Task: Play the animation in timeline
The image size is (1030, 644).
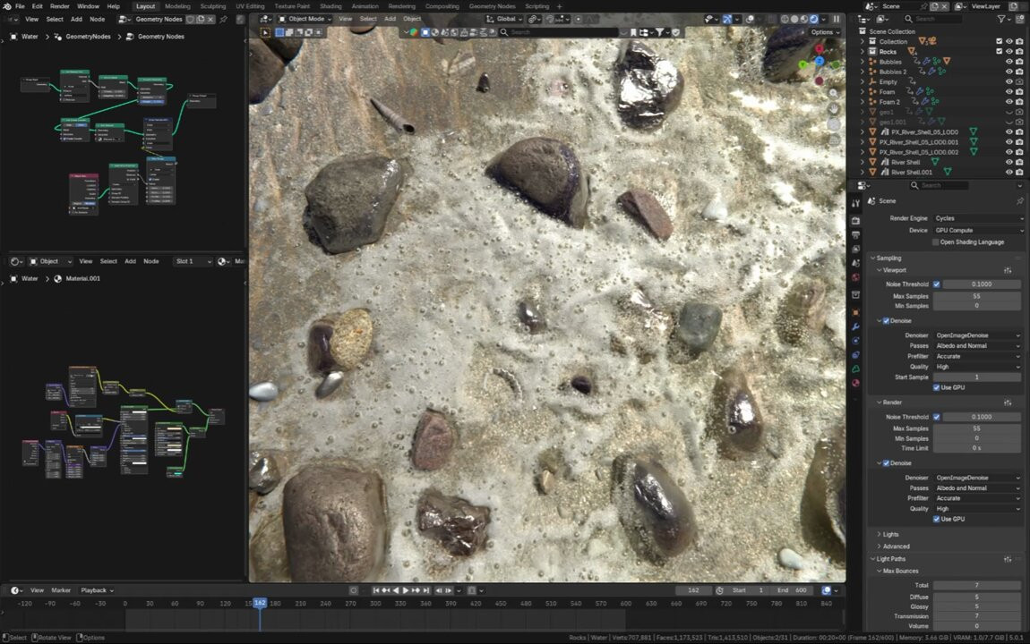Action: [406, 590]
